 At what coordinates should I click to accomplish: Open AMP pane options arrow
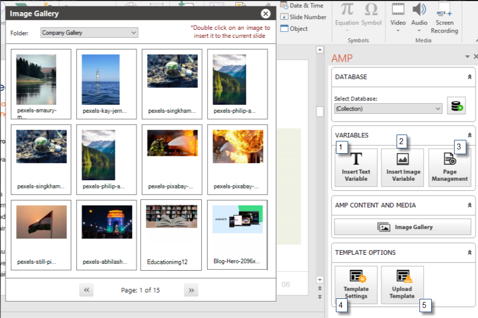[x=467, y=57]
